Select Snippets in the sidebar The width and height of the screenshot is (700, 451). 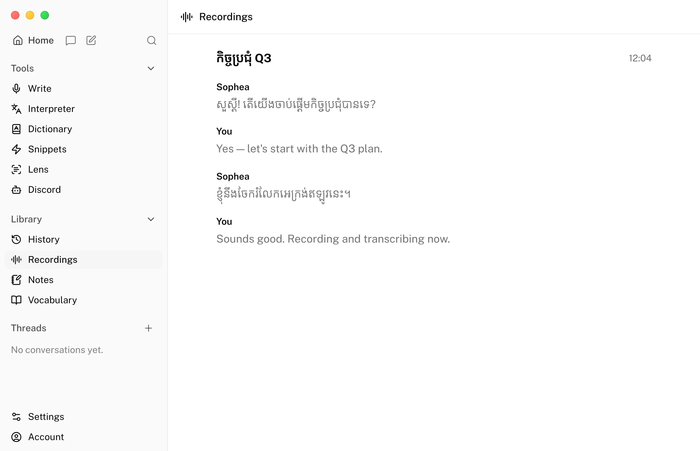[x=84, y=149]
